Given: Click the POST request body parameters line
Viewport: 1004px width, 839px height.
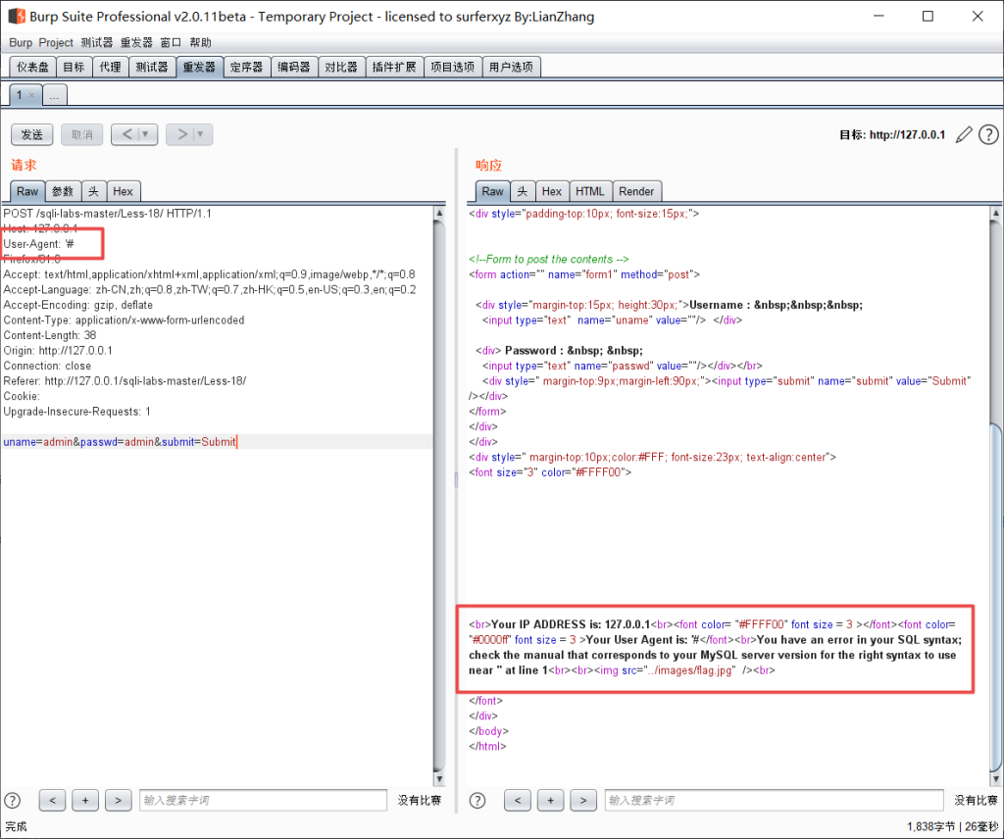Looking at the screenshot, I should 120,442.
